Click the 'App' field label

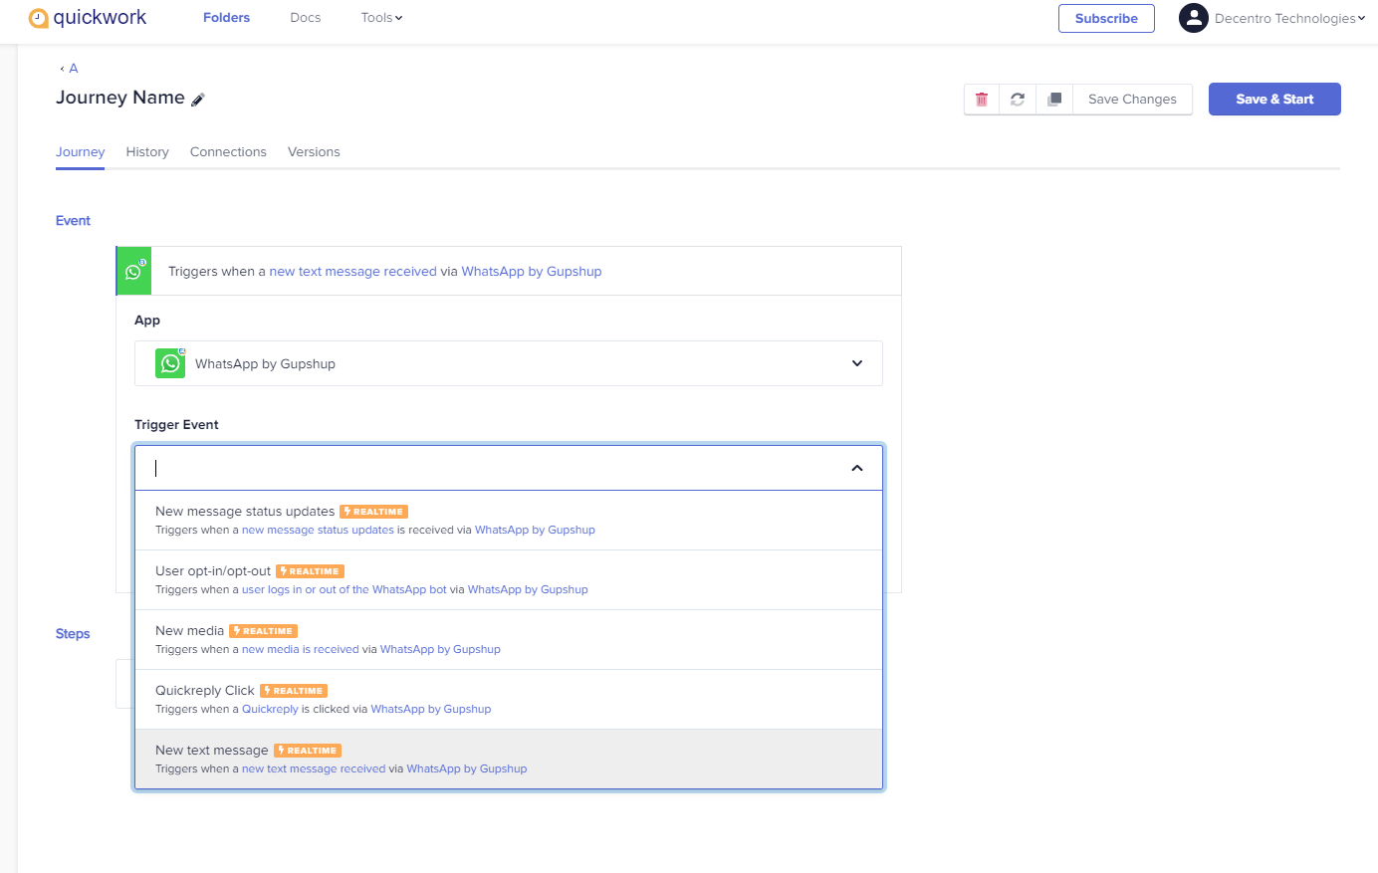click(147, 321)
